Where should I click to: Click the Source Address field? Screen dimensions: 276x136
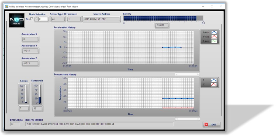102,19
